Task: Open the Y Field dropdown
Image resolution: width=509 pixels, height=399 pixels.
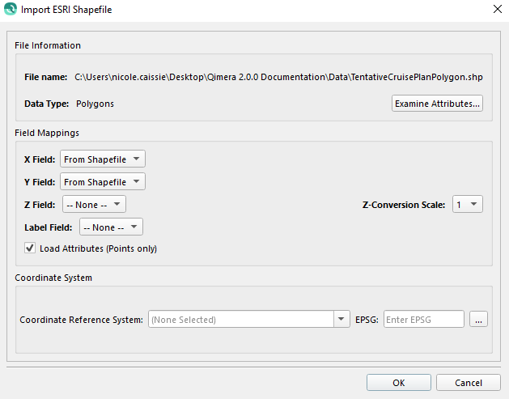Action: tap(103, 182)
